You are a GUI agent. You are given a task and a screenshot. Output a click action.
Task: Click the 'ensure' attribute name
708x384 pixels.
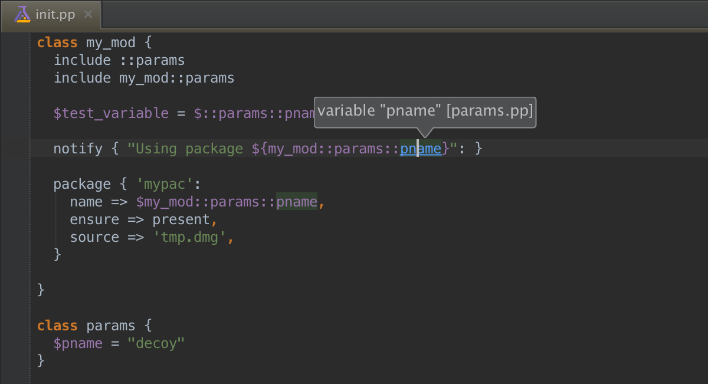(x=94, y=219)
